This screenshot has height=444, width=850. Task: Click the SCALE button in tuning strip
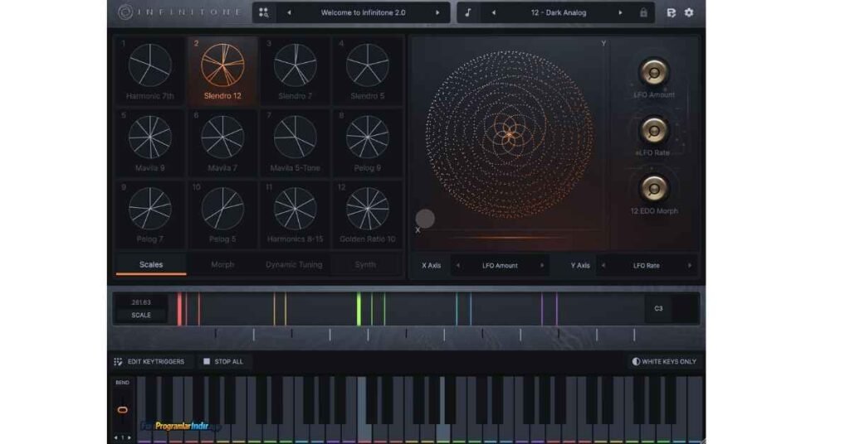click(x=141, y=315)
